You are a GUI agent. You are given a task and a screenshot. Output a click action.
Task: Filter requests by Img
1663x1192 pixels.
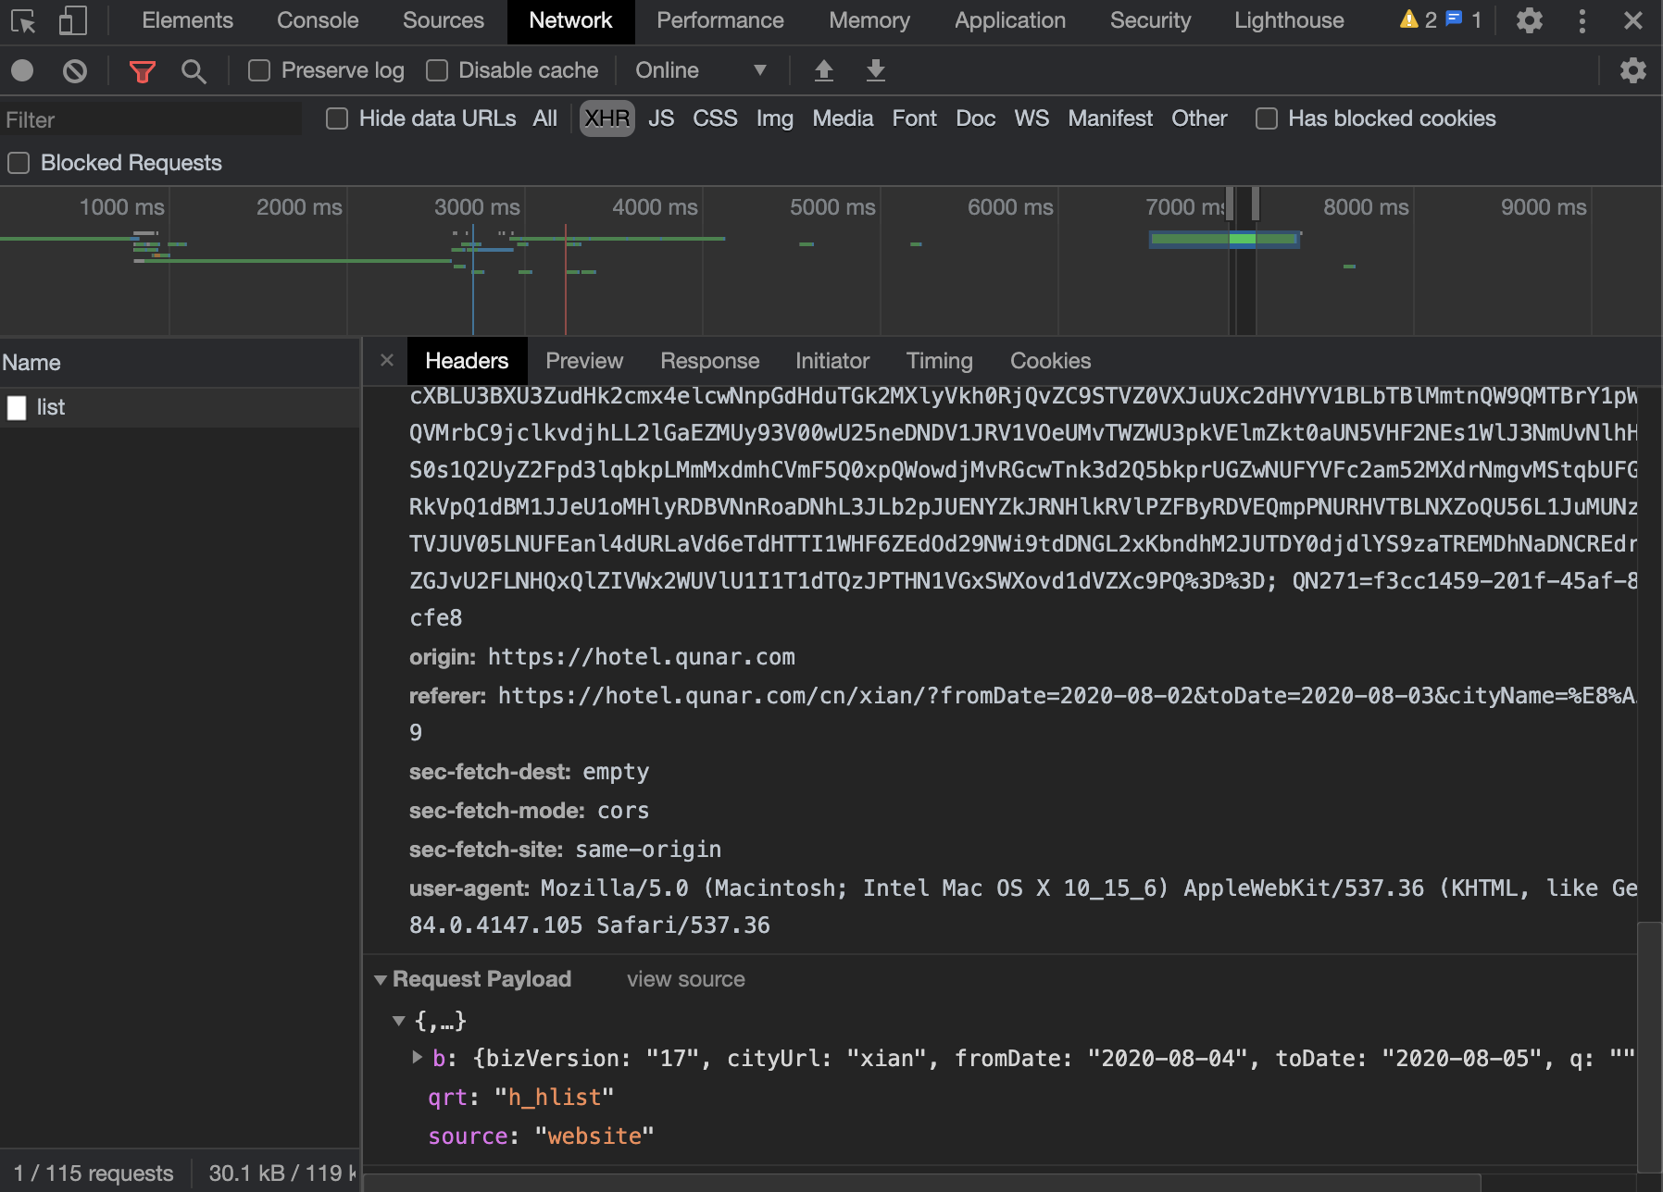tap(774, 118)
